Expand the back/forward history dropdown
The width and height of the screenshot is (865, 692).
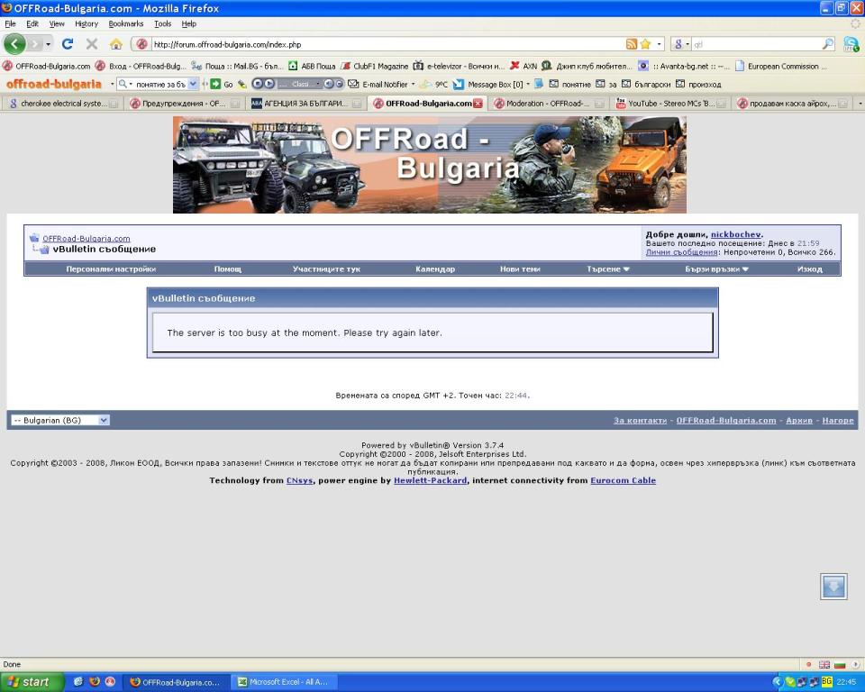(x=48, y=44)
